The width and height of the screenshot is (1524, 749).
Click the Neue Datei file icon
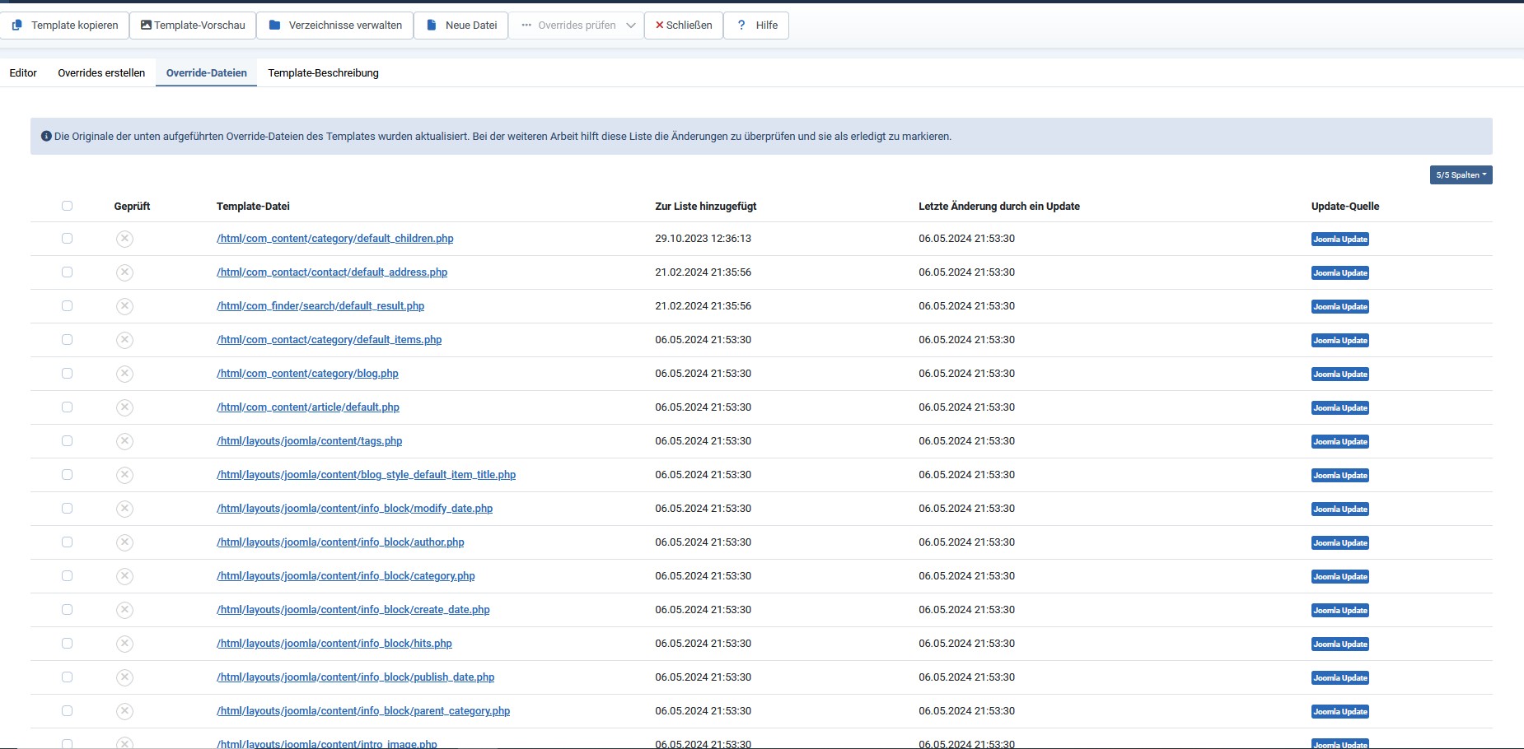point(432,25)
